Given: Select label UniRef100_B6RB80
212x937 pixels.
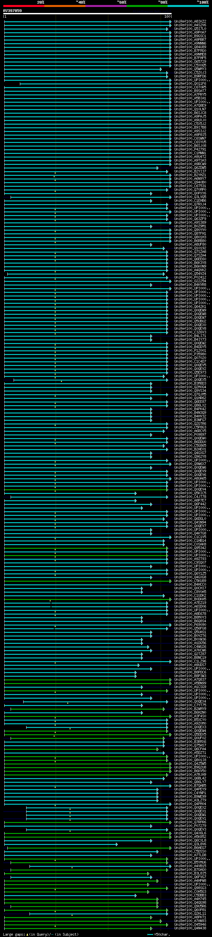Looking at the screenshot, I should tap(190, 241).
